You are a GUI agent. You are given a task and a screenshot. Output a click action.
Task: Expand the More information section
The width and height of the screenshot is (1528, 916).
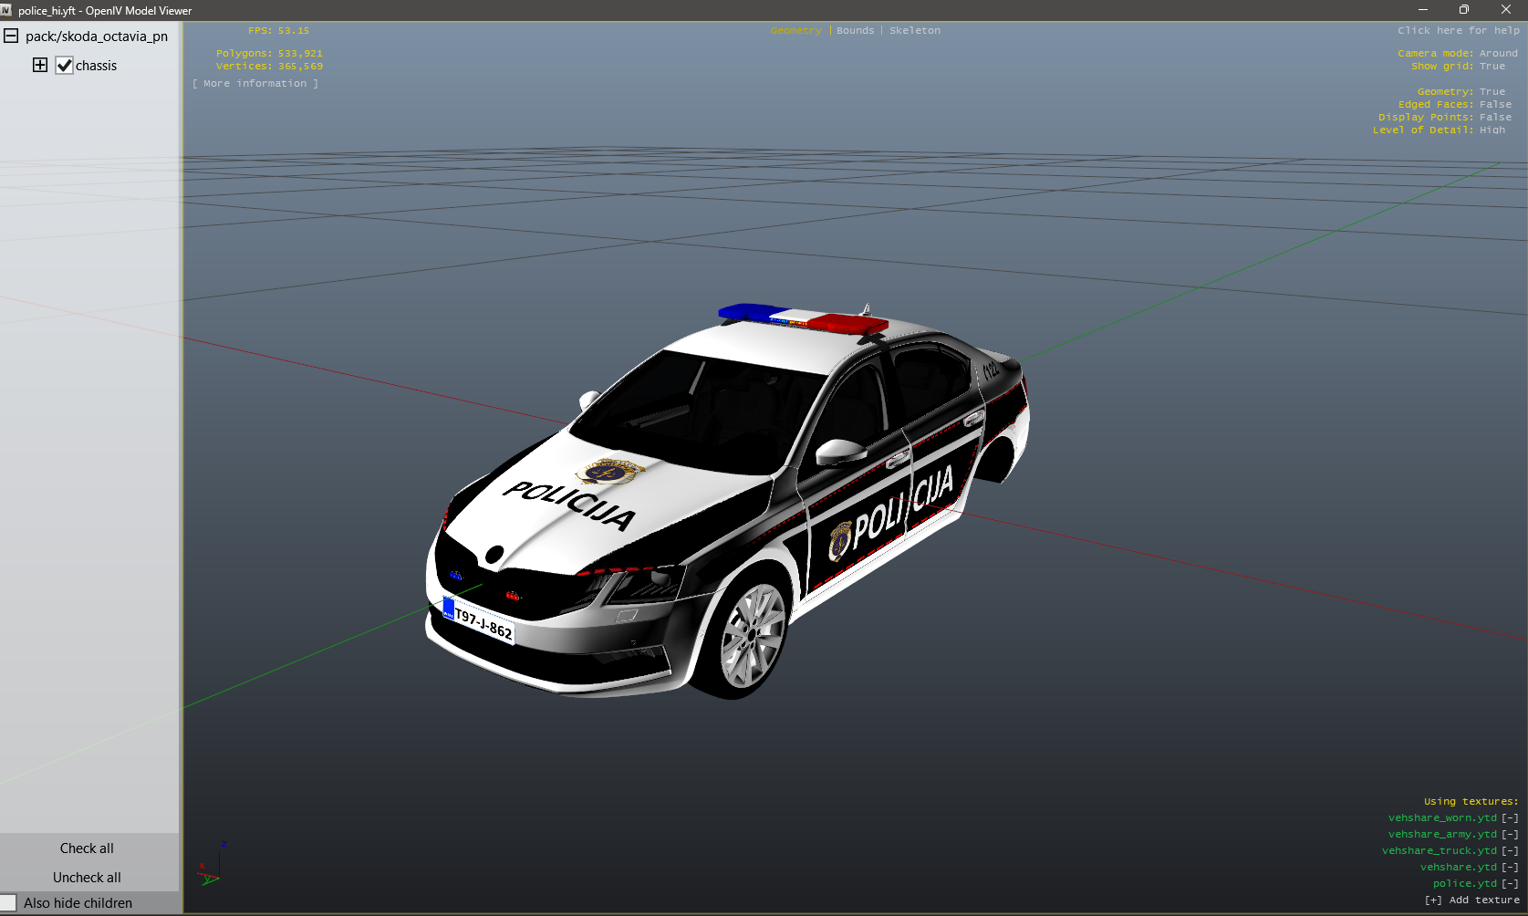coord(255,83)
